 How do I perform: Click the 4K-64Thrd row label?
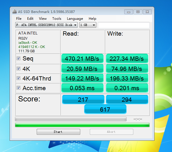(x=37, y=78)
